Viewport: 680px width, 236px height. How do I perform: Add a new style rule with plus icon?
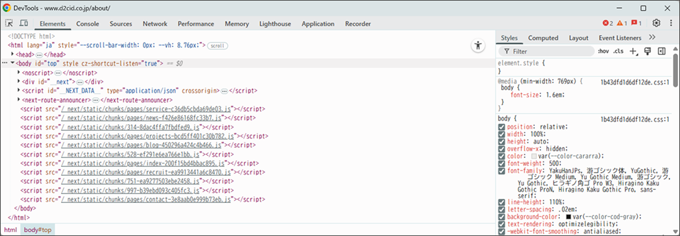click(x=634, y=51)
